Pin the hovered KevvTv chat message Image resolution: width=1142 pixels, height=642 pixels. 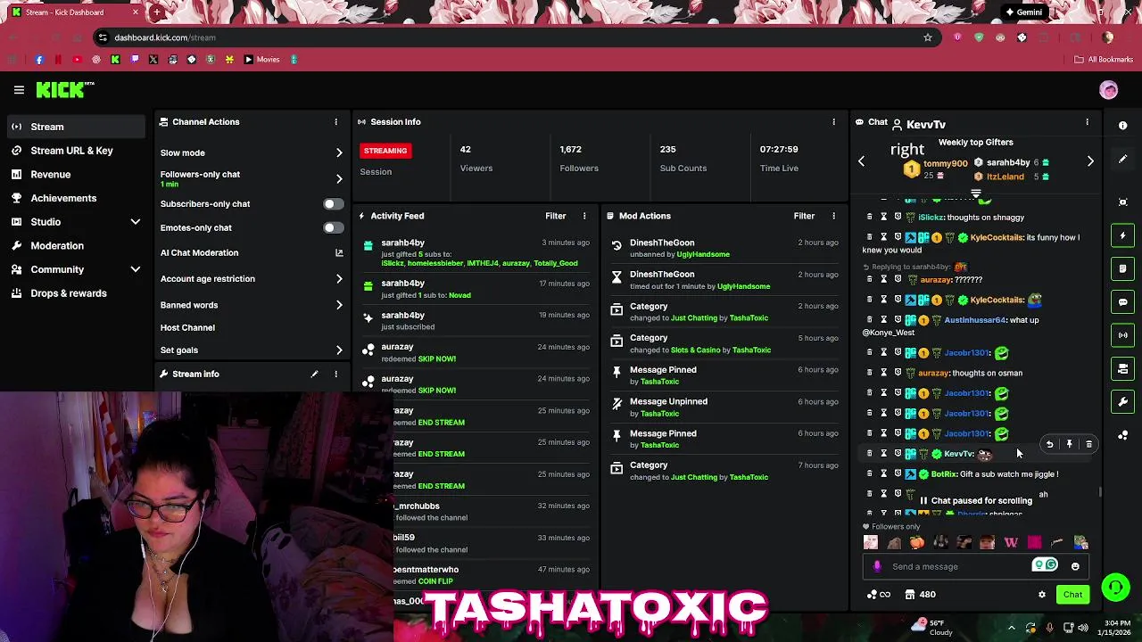point(1069,444)
